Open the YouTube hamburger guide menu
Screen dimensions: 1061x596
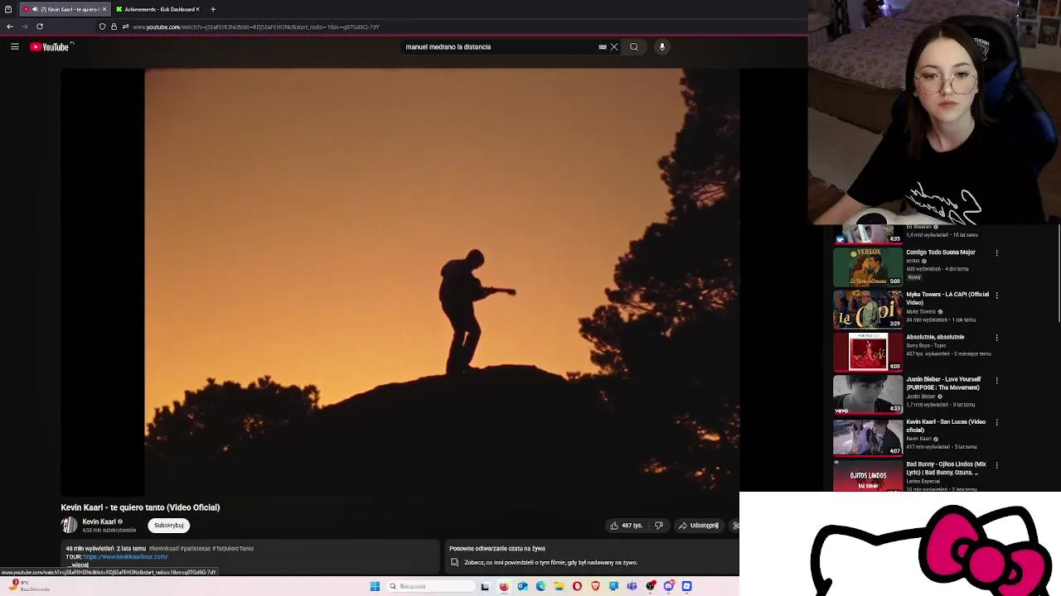[x=15, y=47]
